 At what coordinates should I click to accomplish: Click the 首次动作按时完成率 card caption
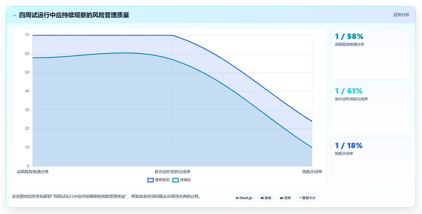351,99
